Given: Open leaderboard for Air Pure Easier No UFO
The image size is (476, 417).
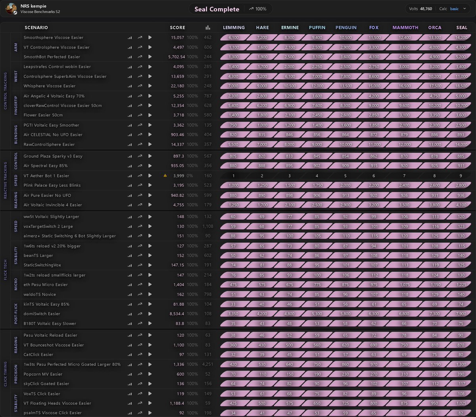Looking at the screenshot, I should [130, 195].
